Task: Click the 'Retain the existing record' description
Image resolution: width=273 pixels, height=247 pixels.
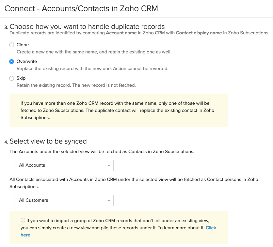Action: [x=76, y=85]
